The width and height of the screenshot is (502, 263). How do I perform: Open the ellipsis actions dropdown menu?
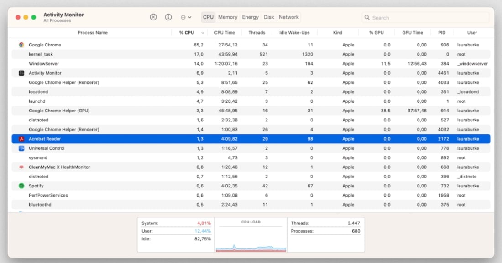pos(186,17)
